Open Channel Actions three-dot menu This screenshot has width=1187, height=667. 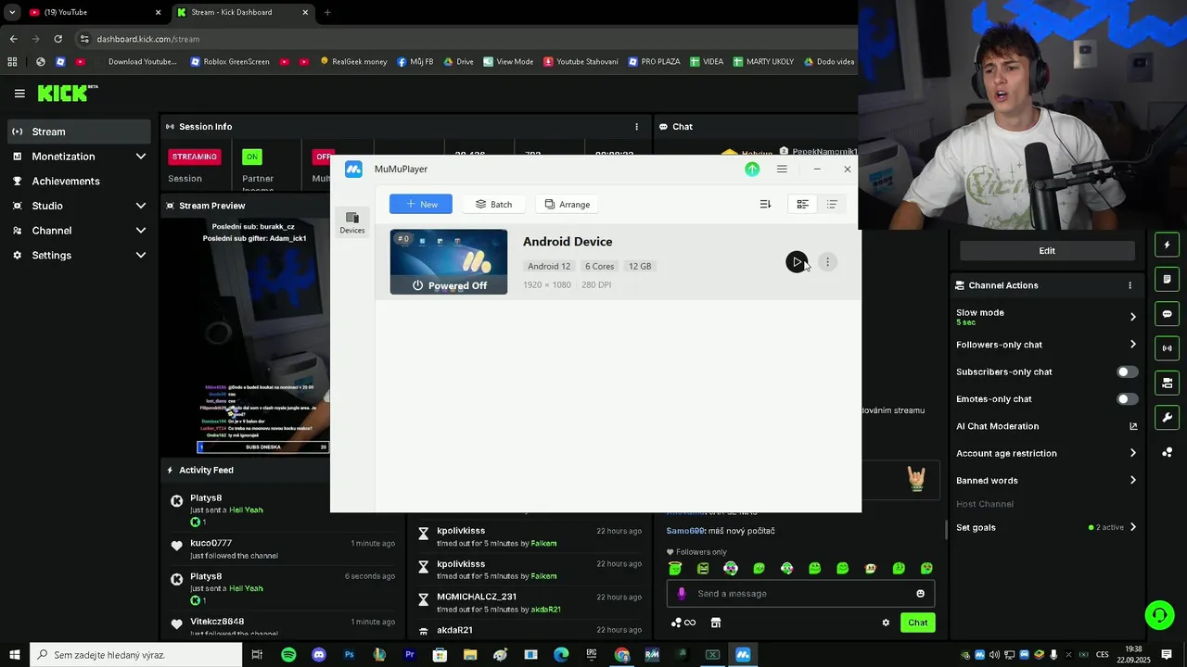pos(1130,285)
